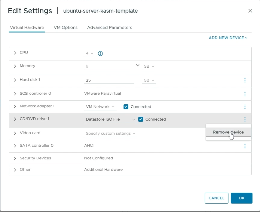Click the CD/DVD drive 1 ellipsis menu
Viewport: 260px width, 212px height.
coord(245,119)
